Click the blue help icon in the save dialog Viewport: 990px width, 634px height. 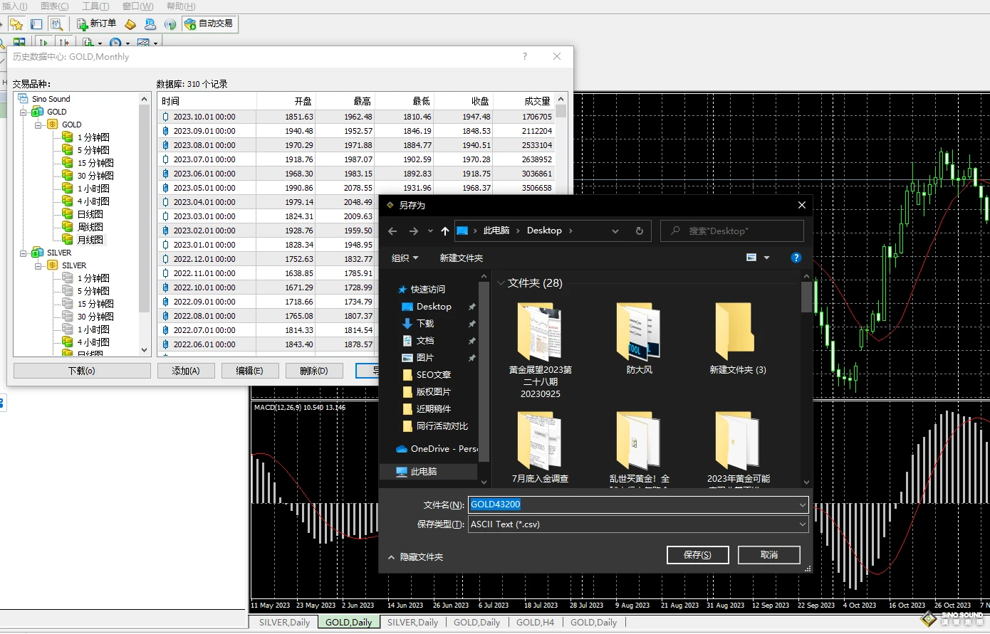pyautogui.click(x=796, y=258)
